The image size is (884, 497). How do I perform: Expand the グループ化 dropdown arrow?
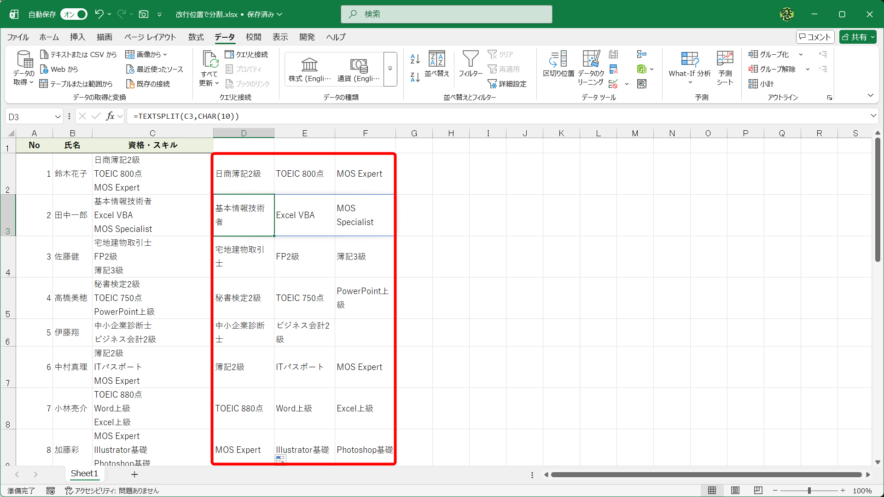click(x=801, y=54)
